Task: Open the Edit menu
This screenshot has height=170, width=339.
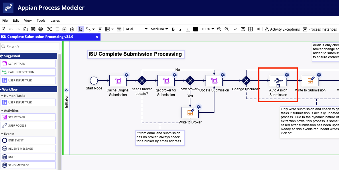Action: [16, 21]
